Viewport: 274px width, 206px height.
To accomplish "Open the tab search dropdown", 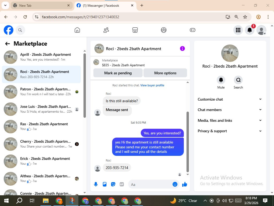I will click(5, 5).
